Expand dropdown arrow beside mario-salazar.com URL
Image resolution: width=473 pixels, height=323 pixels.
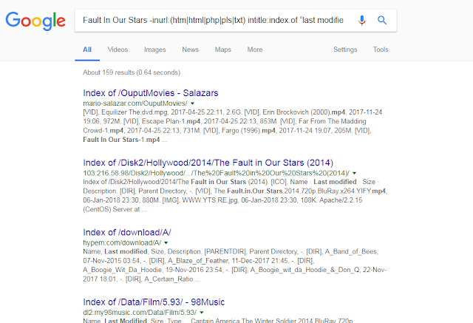click(x=193, y=104)
